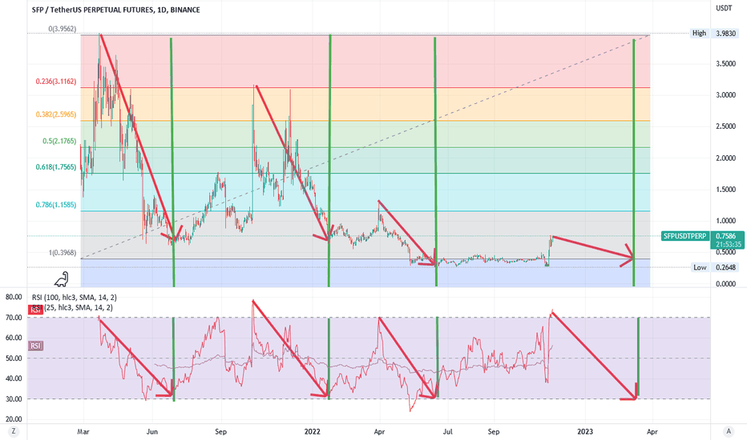Click the 3.0000 price axis value
Screen dimensions: 747x440
[726, 95]
